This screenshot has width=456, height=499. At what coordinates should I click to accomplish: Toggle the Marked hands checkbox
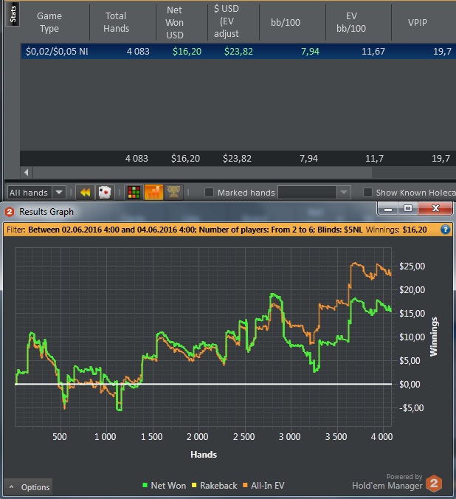coord(209,192)
